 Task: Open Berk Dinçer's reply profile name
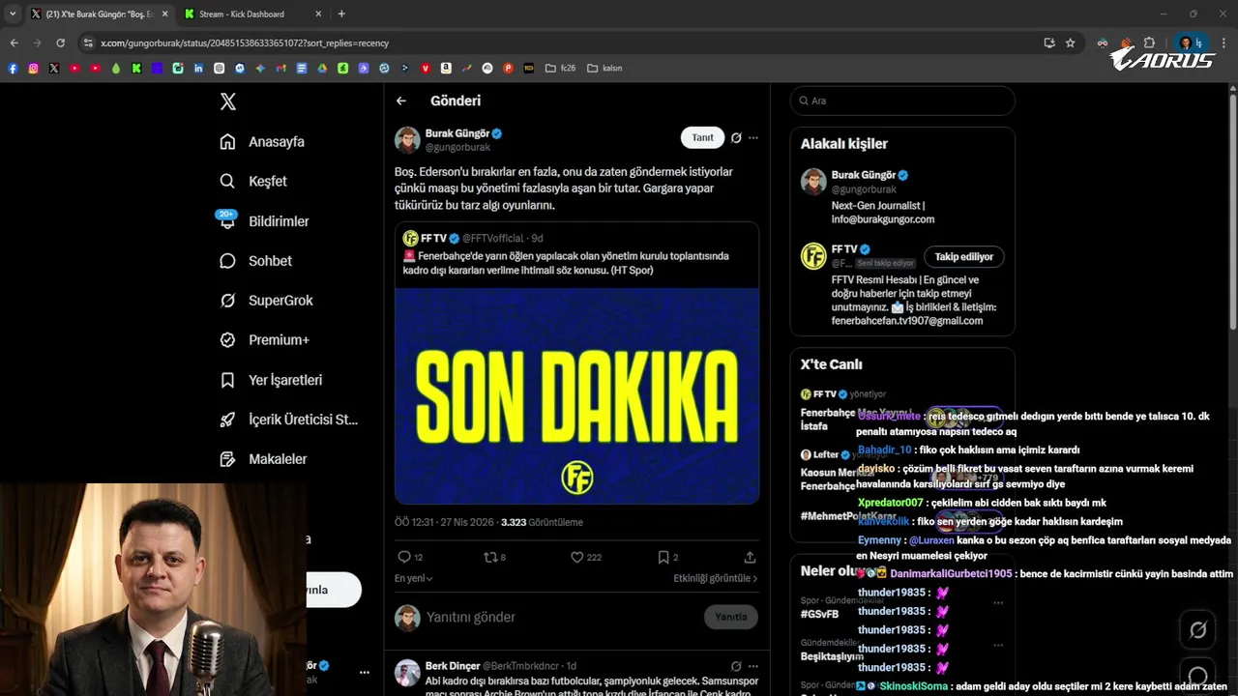pos(451,666)
